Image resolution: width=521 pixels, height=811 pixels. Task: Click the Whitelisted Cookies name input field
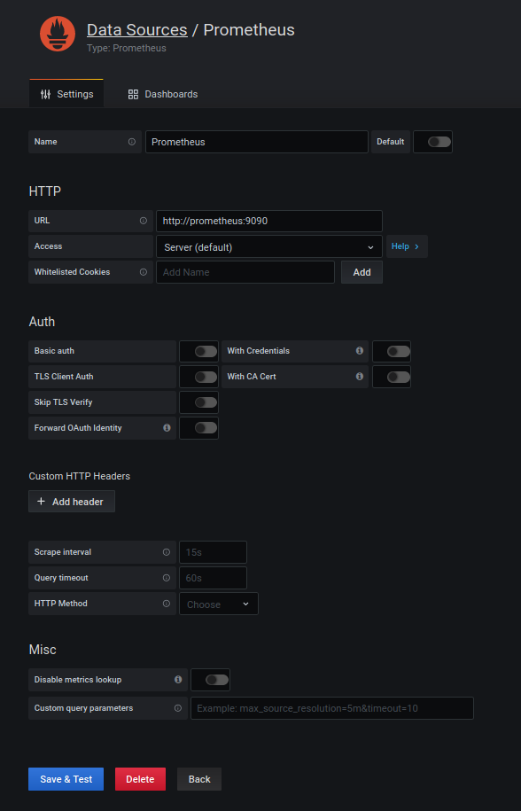[x=245, y=272]
